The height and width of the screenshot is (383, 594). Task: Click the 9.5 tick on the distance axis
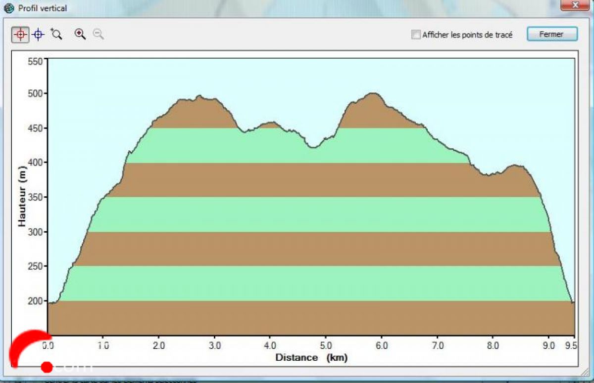571,345
